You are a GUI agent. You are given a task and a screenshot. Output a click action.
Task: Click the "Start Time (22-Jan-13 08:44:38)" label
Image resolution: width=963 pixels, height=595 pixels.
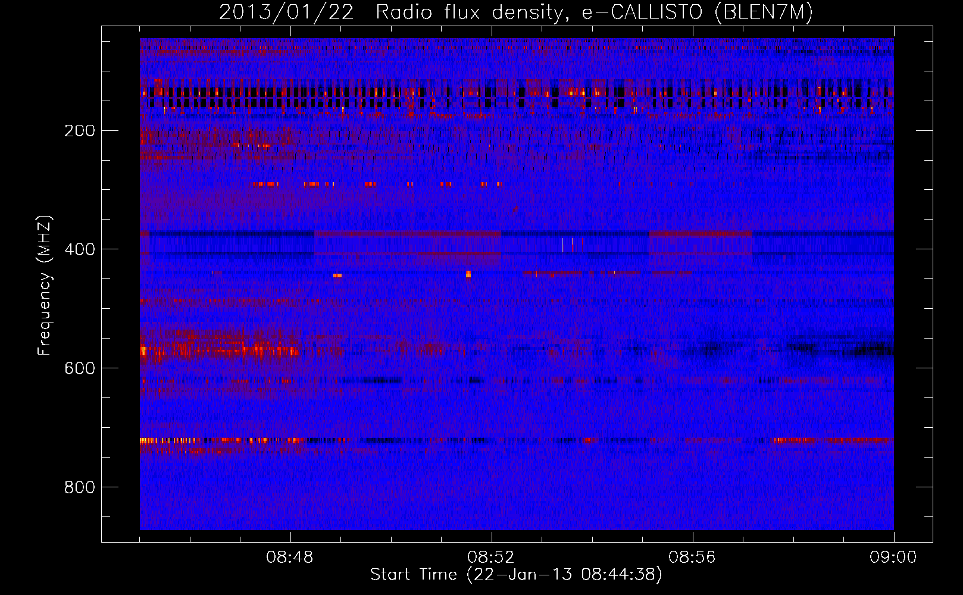[516, 575]
